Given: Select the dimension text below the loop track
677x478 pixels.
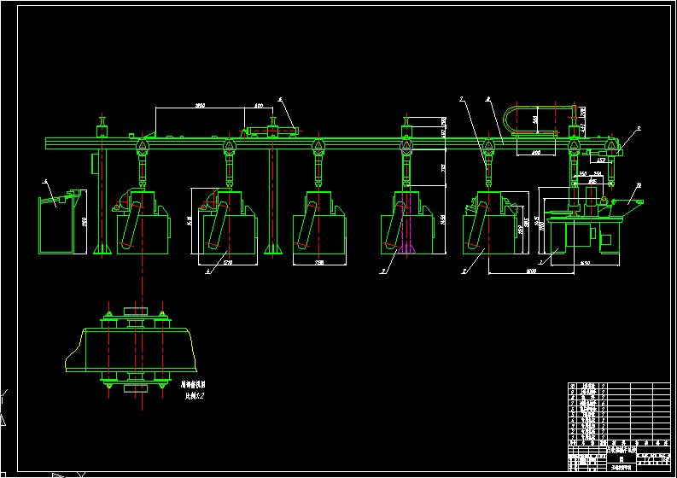Looking at the screenshot, I should pos(536,153).
